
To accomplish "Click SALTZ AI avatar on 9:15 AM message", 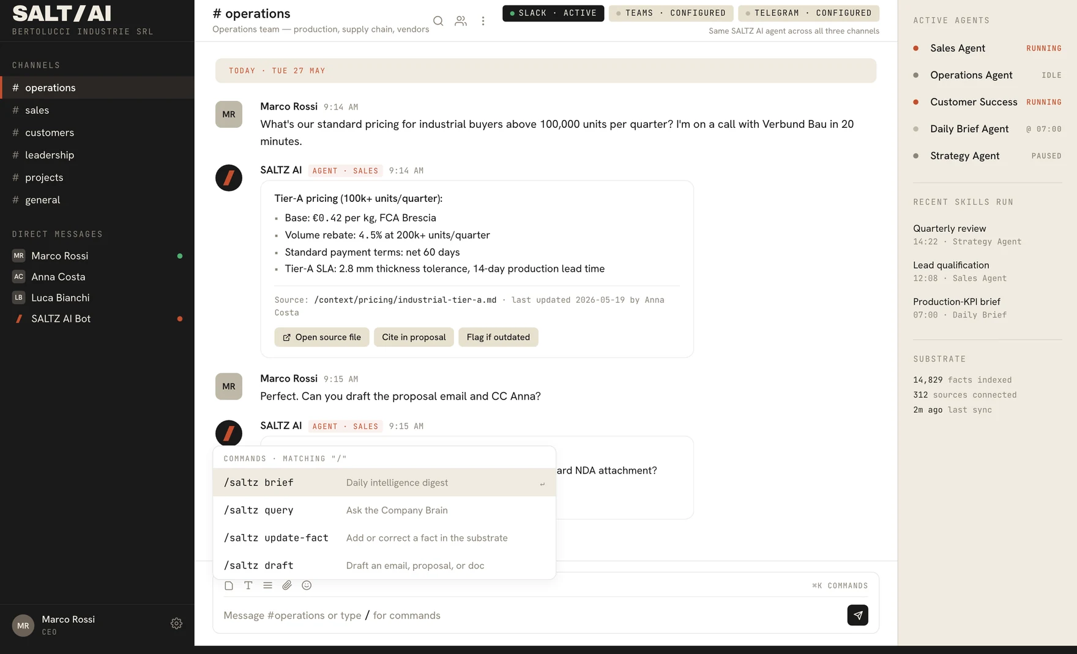I will pos(229,433).
